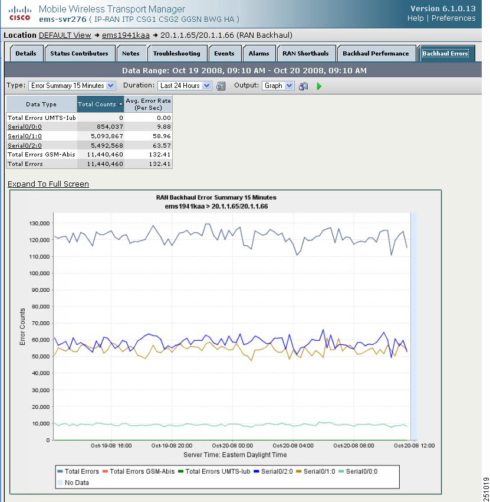Click the chart title RAN Backhaul Error Summary
The width and height of the screenshot is (490, 502).
[x=216, y=197]
